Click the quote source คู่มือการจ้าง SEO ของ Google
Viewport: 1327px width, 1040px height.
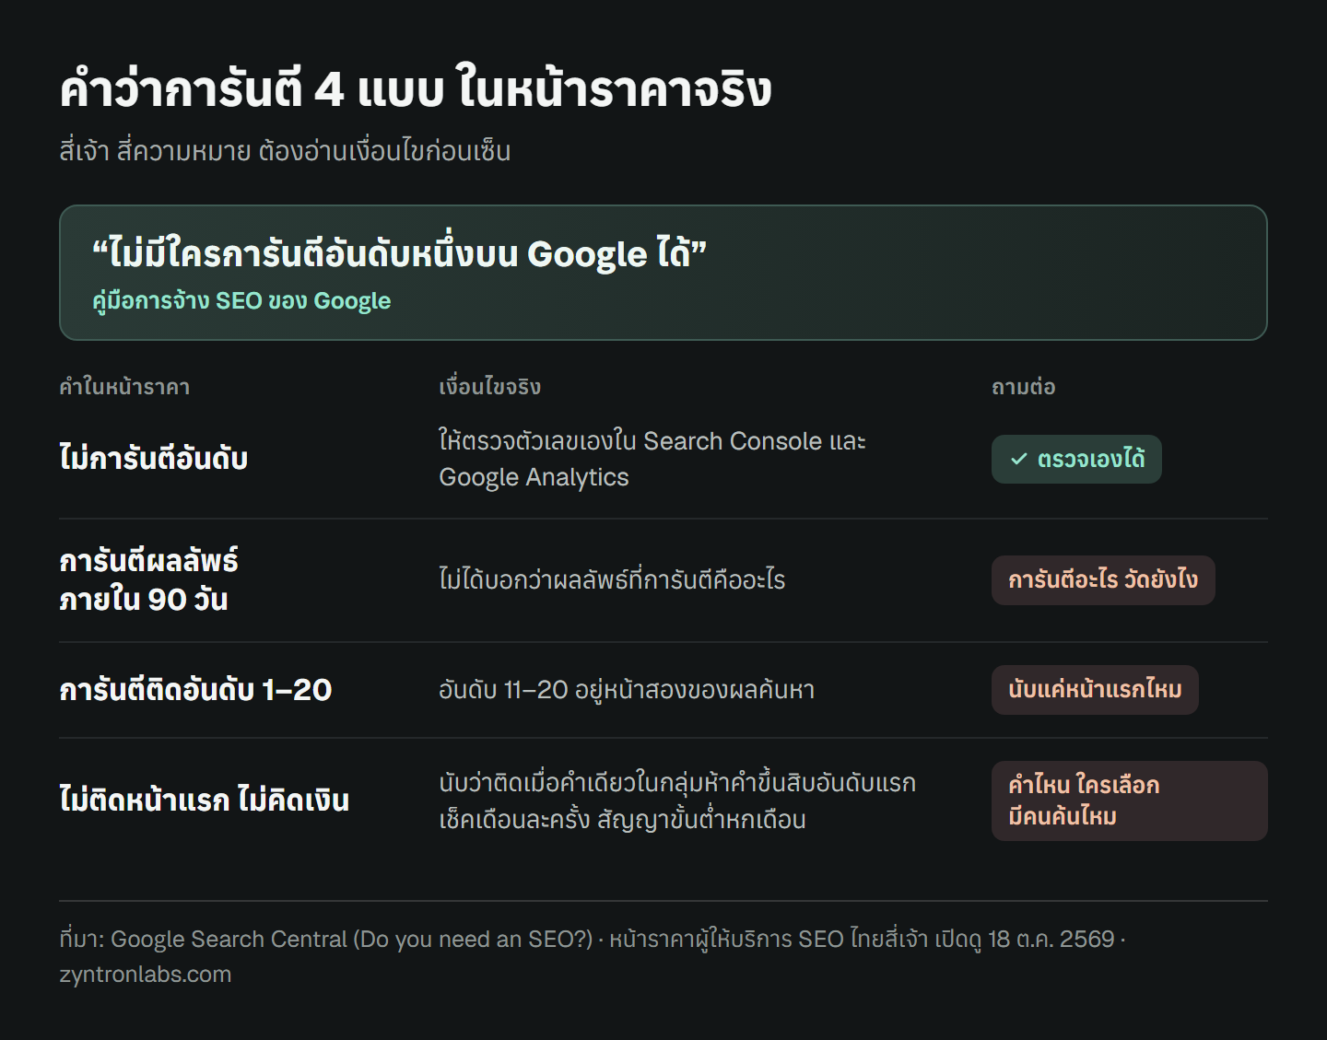(241, 301)
